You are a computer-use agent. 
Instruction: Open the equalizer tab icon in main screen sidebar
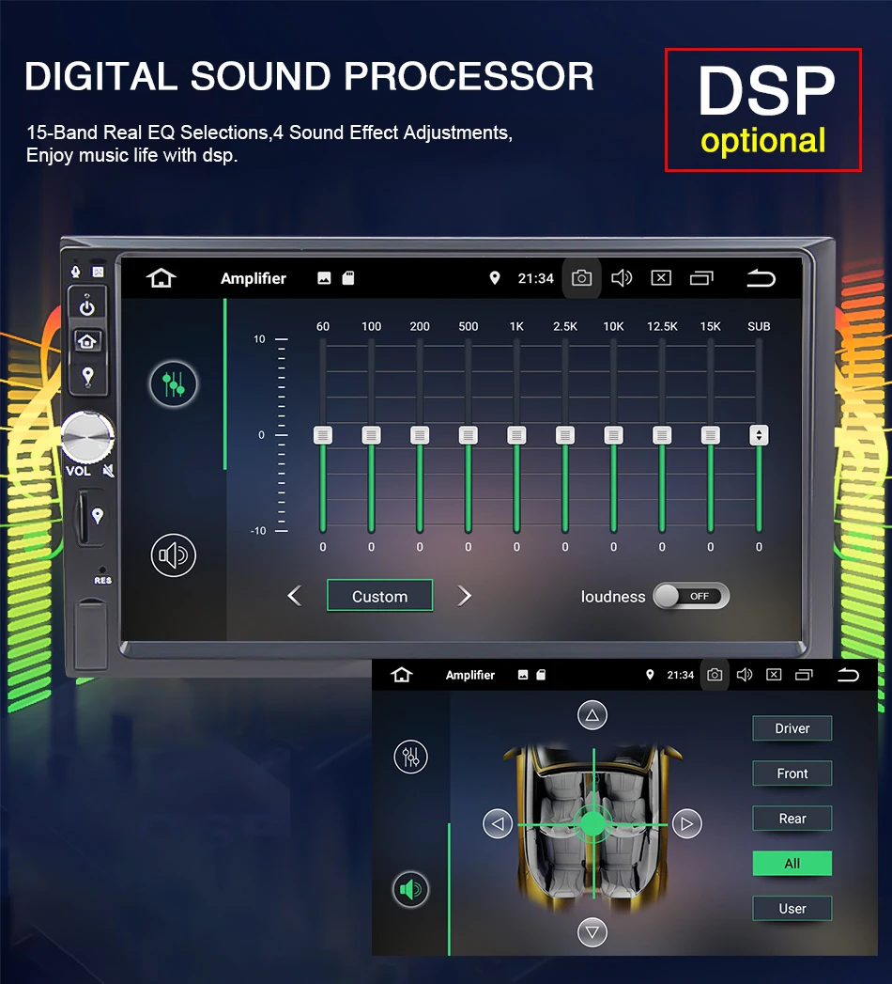[173, 383]
